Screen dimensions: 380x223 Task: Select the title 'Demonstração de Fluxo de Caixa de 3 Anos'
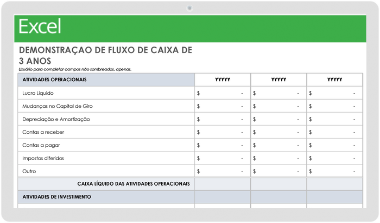[x=105, y=55]
